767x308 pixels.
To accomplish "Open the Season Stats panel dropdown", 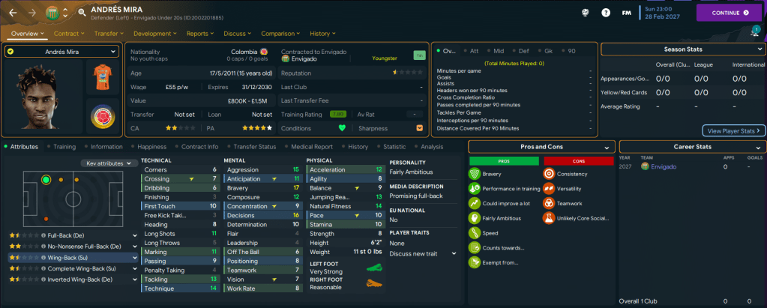I will [x=757, y=49].
